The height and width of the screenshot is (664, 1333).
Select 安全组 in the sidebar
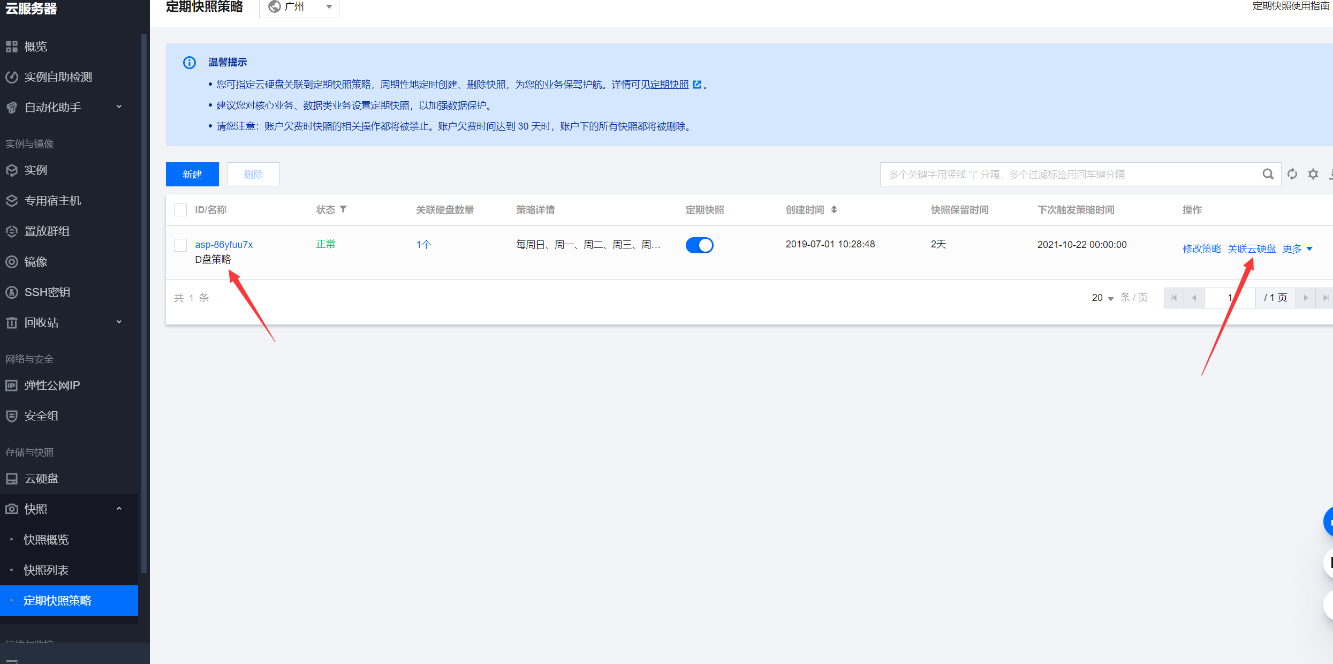point(41,416)
